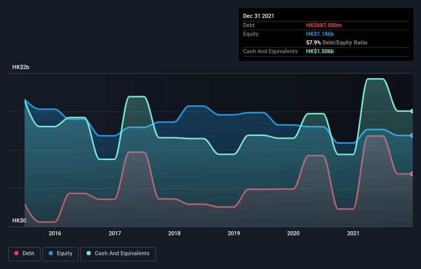
Task: Toggle the Cash And Equivalents legend button
Action: click(118, 254)
